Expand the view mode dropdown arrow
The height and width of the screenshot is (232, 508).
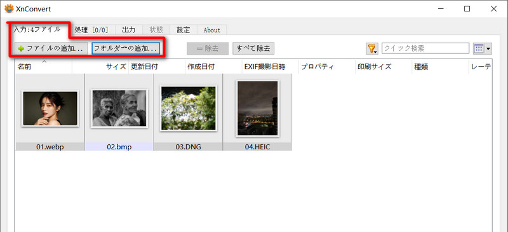(x=488, y=49)
